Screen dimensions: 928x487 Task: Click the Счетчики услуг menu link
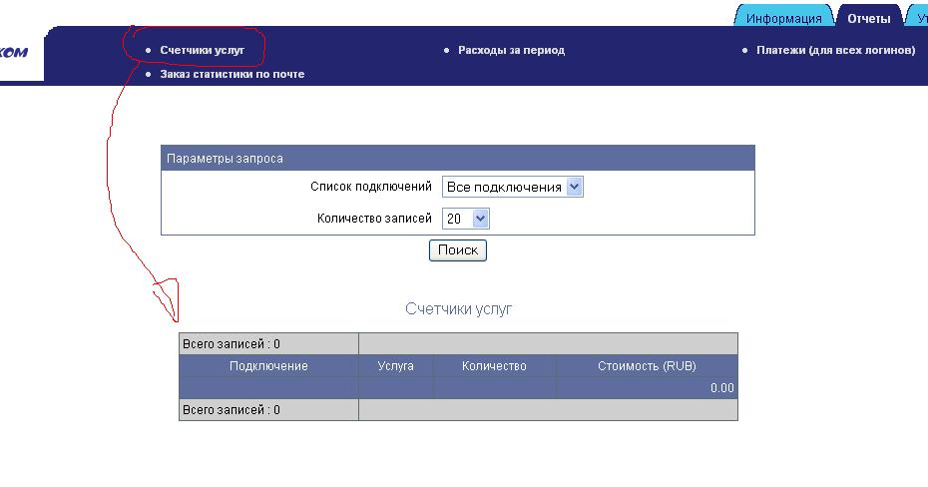pyautogui.click(x=202, y=50)
